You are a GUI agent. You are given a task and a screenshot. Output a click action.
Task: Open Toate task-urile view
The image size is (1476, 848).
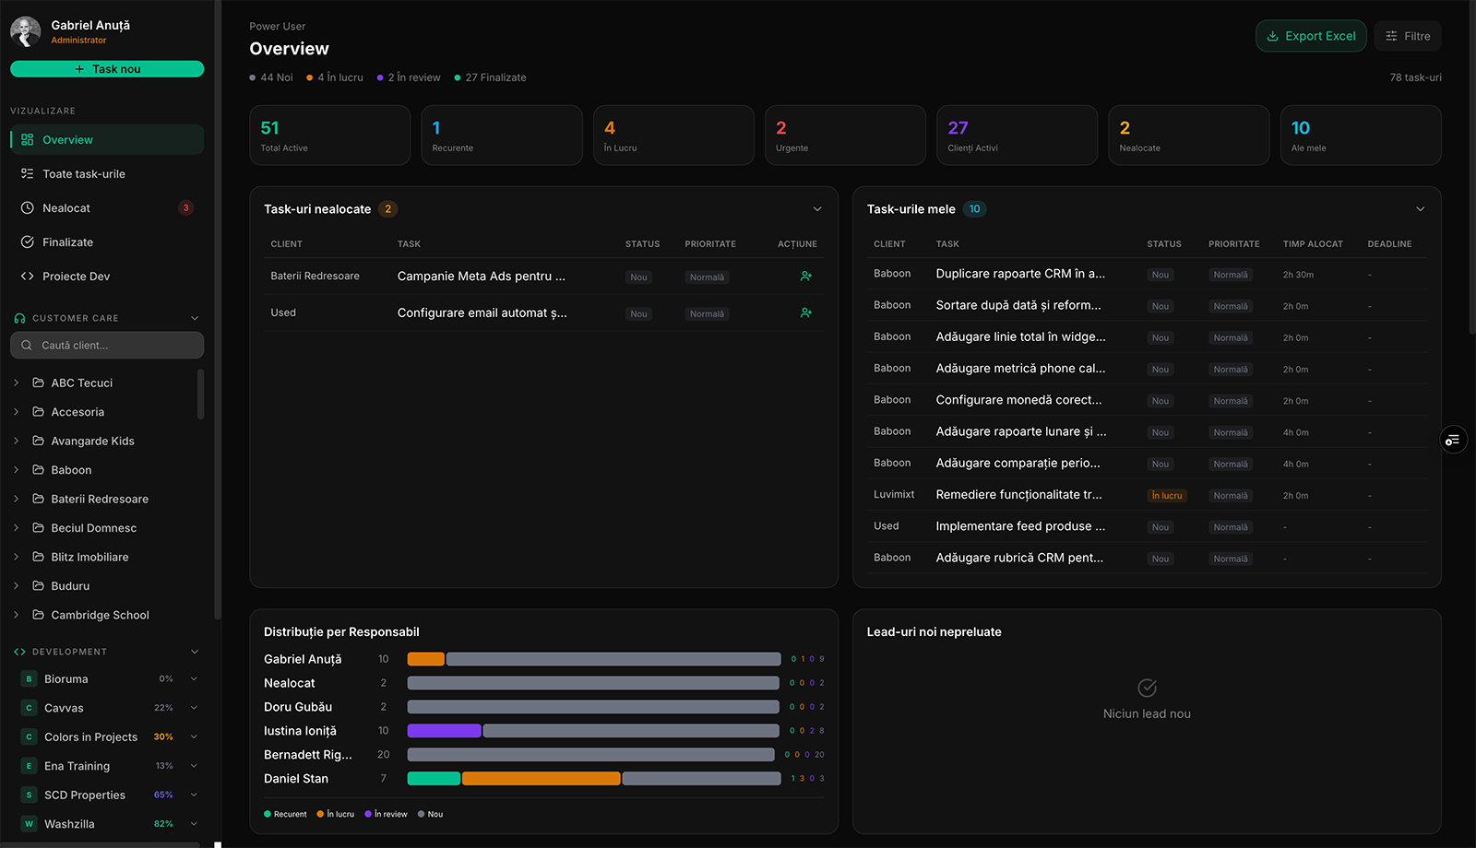coord(107,174)
